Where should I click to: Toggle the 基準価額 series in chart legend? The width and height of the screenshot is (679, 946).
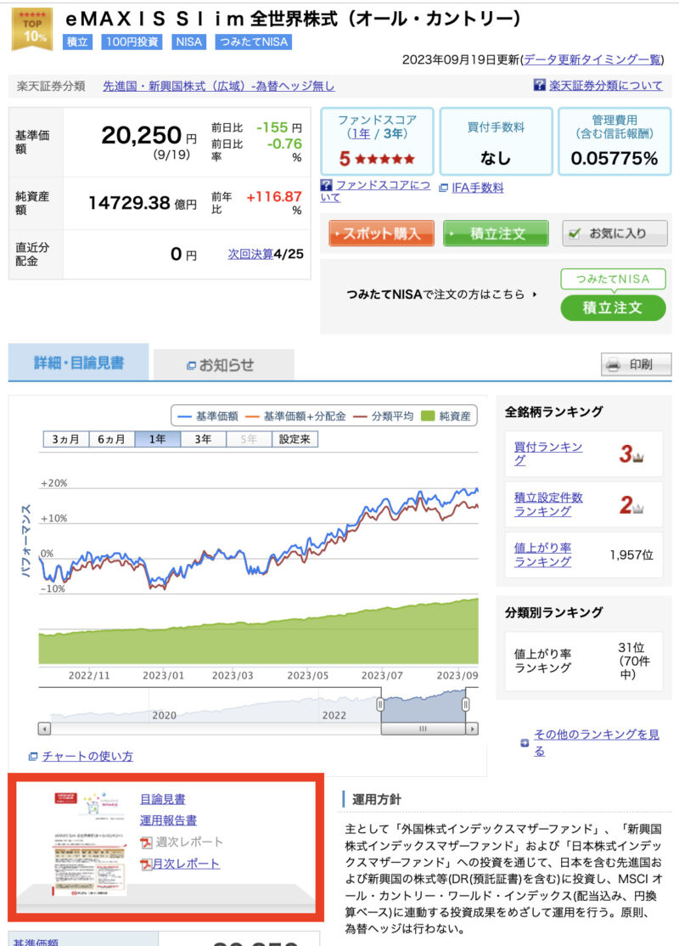coord(208,416)
